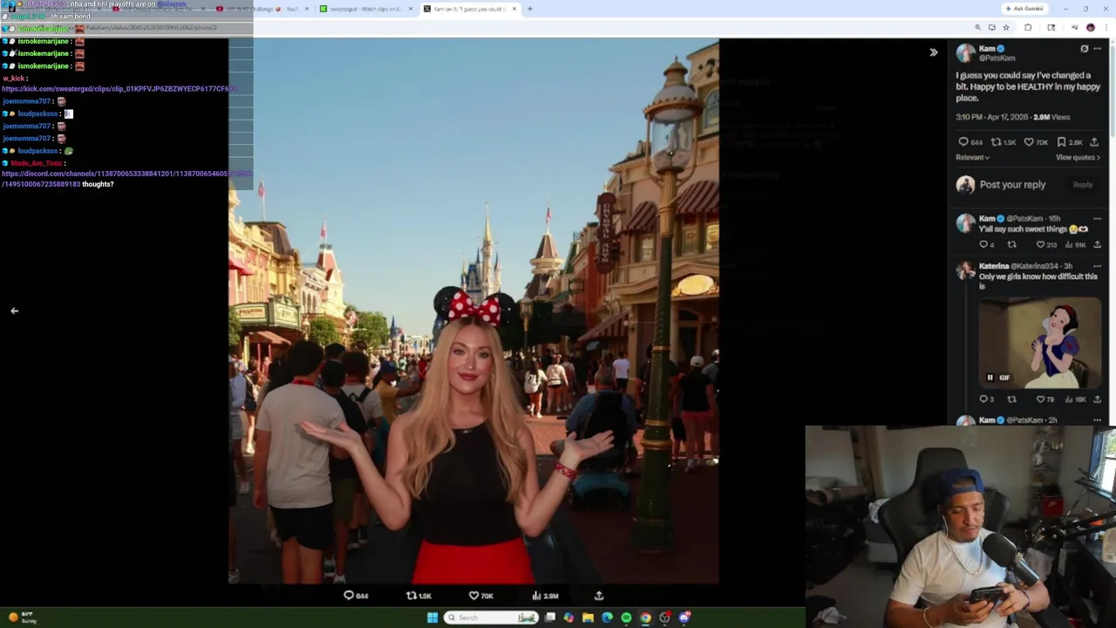1116x628 pixels.
Task: Go to previous photo with left arrow
Action: click(14, 311)
